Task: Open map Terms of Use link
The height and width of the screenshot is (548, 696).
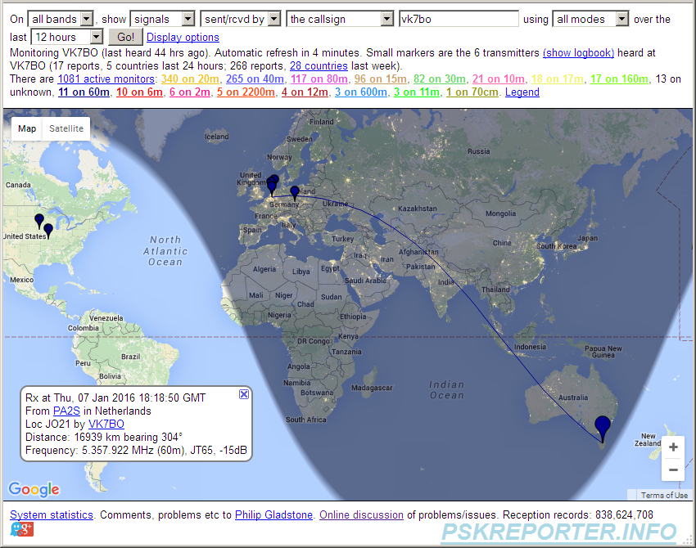Action: tap(664, 495)
